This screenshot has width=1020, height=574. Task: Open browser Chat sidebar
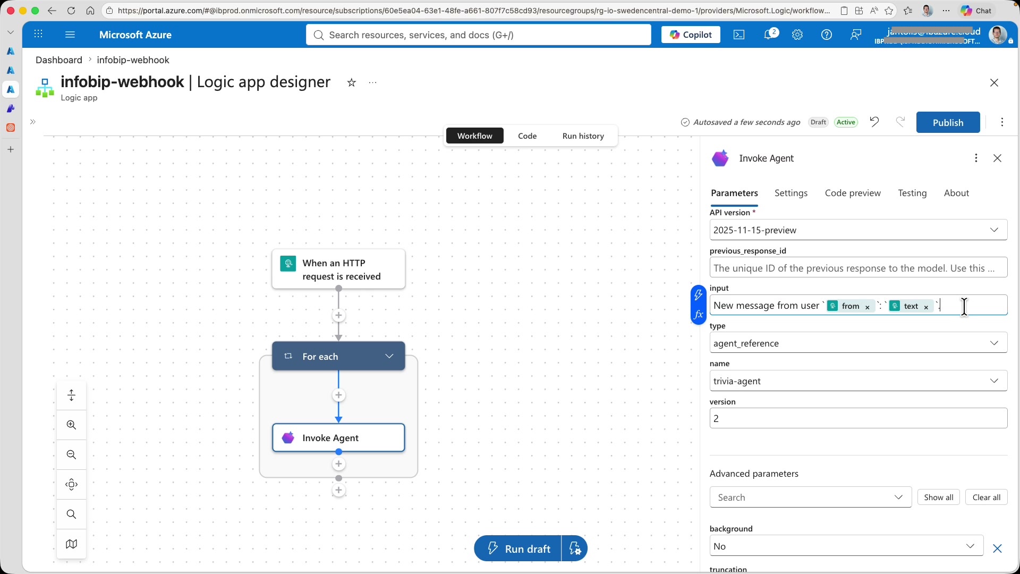click(976, 11)
